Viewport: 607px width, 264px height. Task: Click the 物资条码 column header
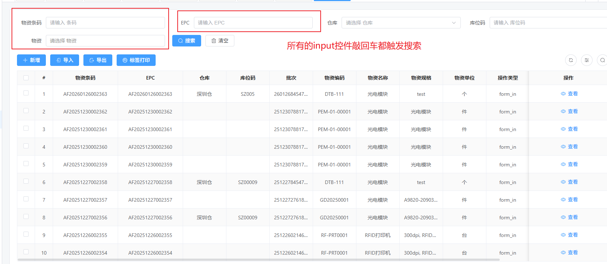point(85,78)
